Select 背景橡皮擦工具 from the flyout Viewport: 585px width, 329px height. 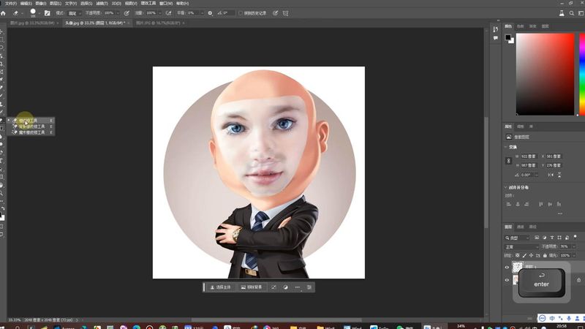pyautogui.click(x=31, y=126)
